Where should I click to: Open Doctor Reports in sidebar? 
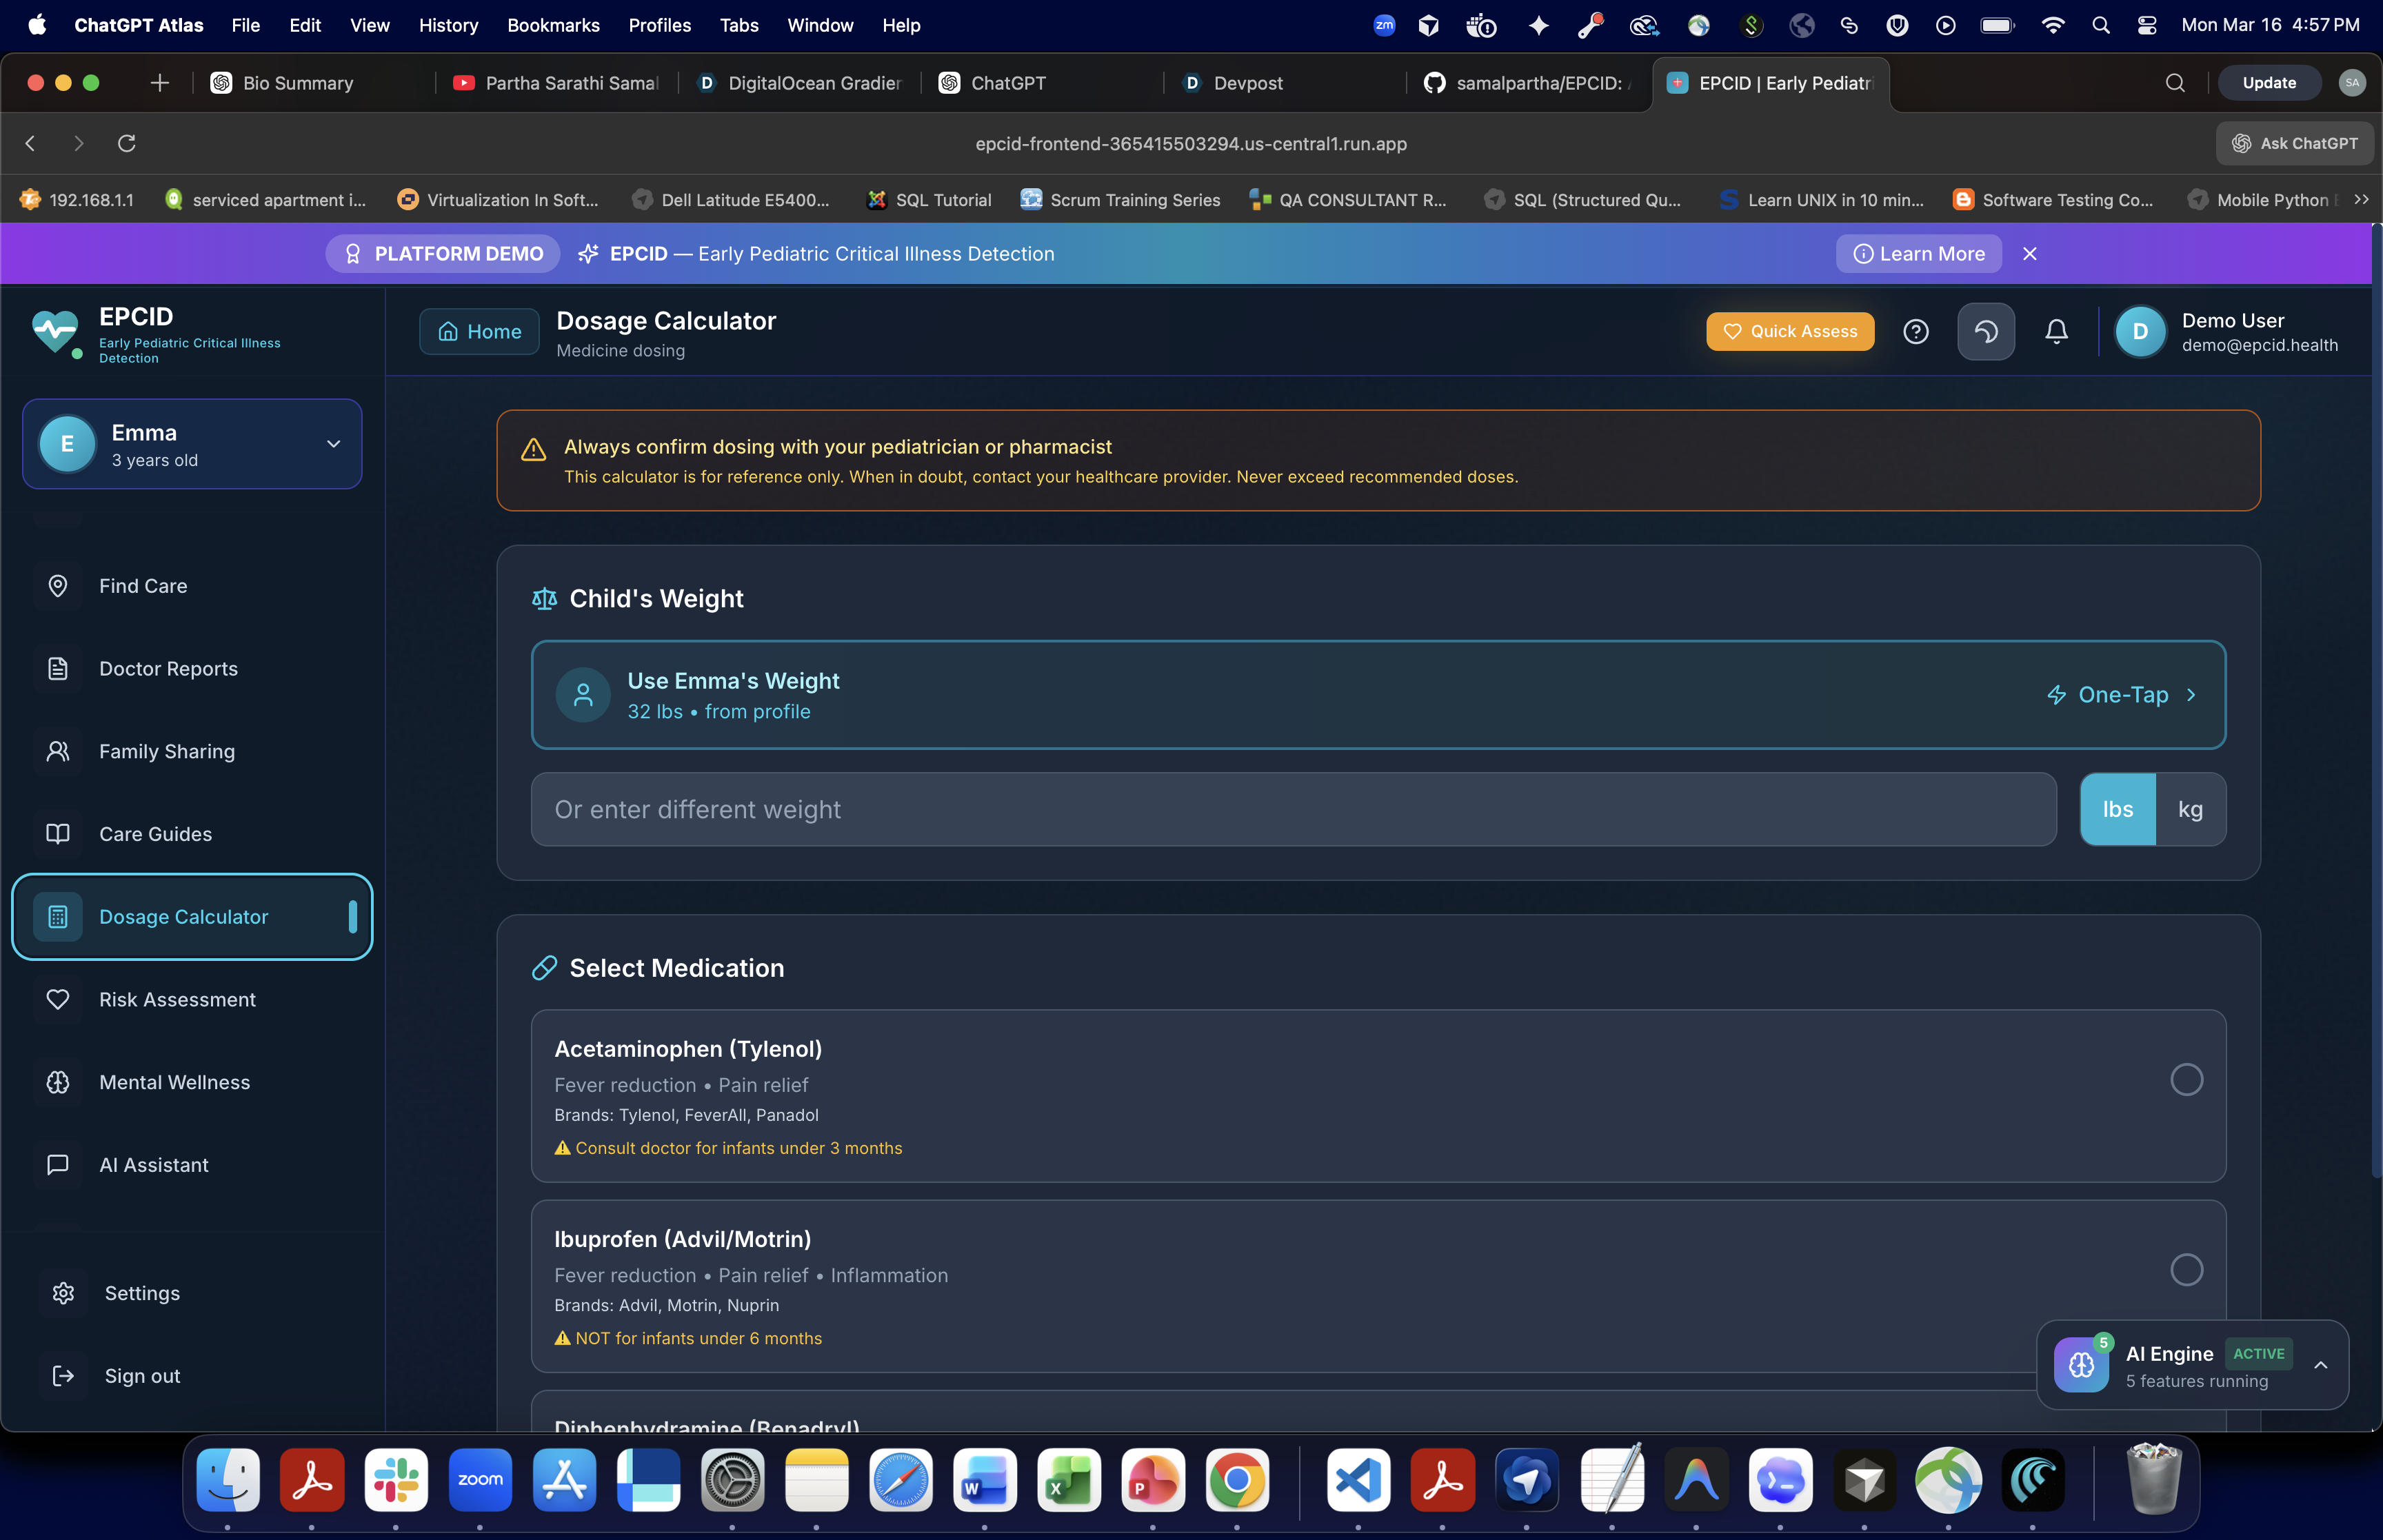tap(168, 668)
